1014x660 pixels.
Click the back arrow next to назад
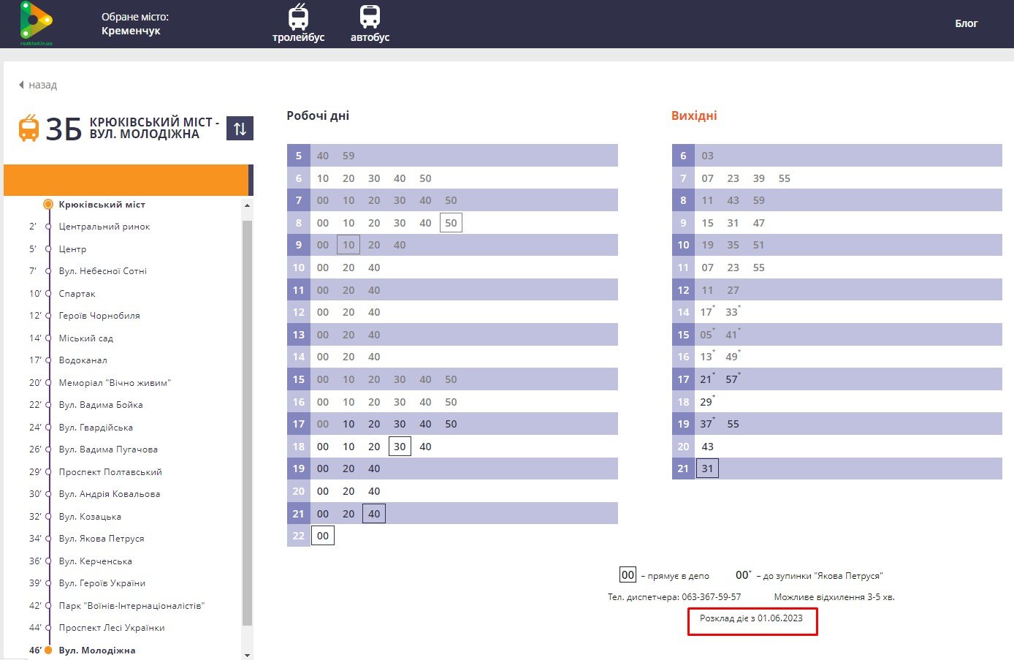[21, 85]
